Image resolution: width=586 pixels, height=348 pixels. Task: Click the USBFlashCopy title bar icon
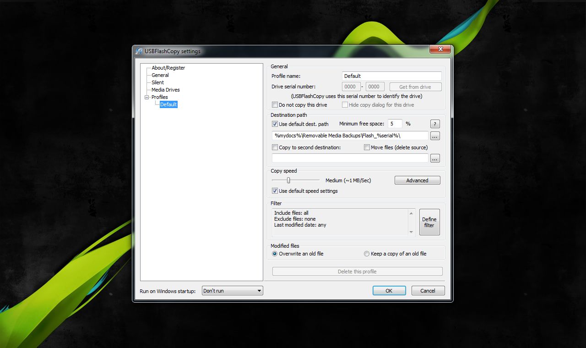pyautogui.click(x=139, y=51)
